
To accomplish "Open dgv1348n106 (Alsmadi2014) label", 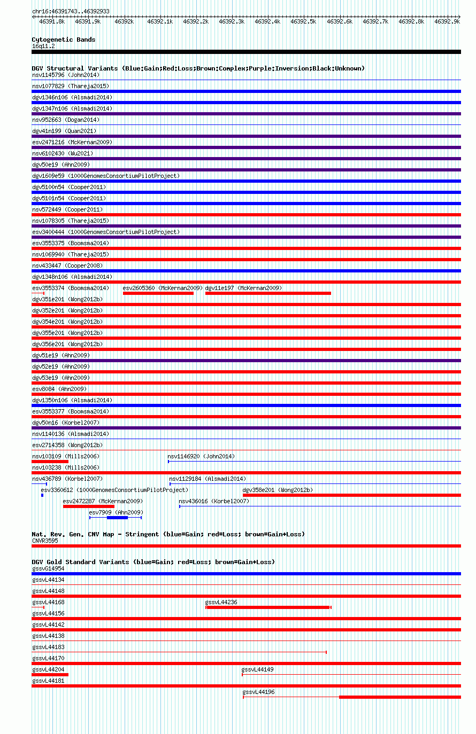I will 72,277.
